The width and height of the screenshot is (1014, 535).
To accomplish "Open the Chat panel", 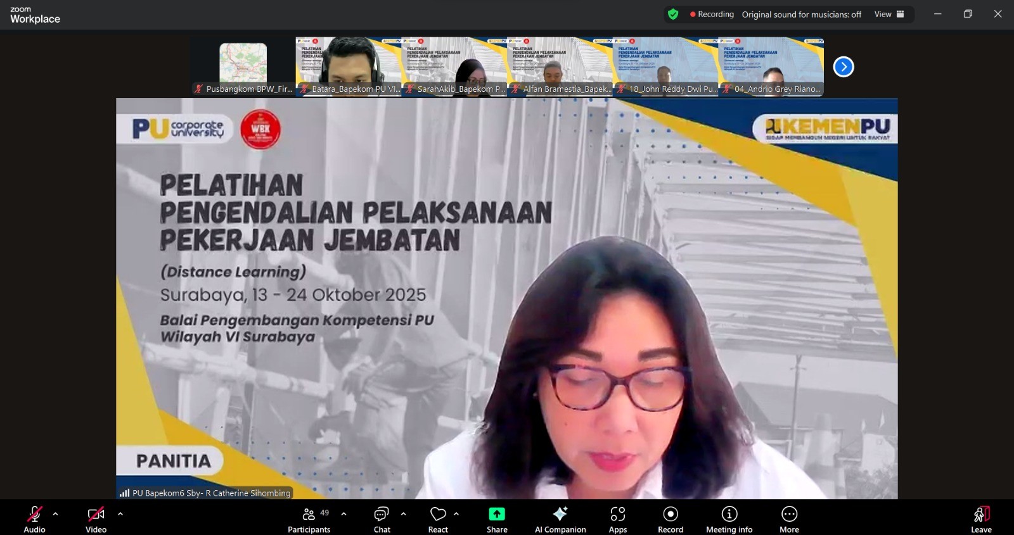I will [x=382, y=519].
